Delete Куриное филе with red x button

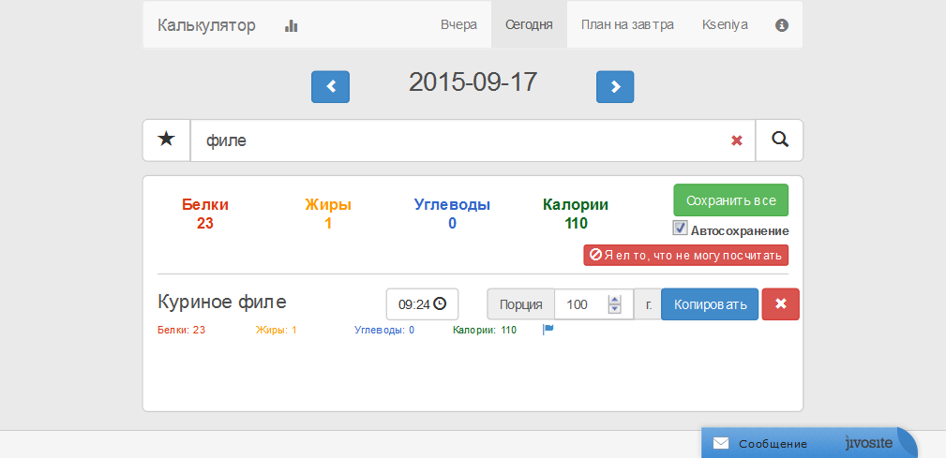tap(781, 303)
